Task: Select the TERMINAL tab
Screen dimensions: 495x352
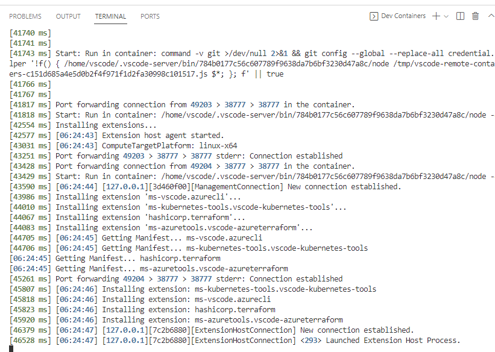Action: coord(110,16)
